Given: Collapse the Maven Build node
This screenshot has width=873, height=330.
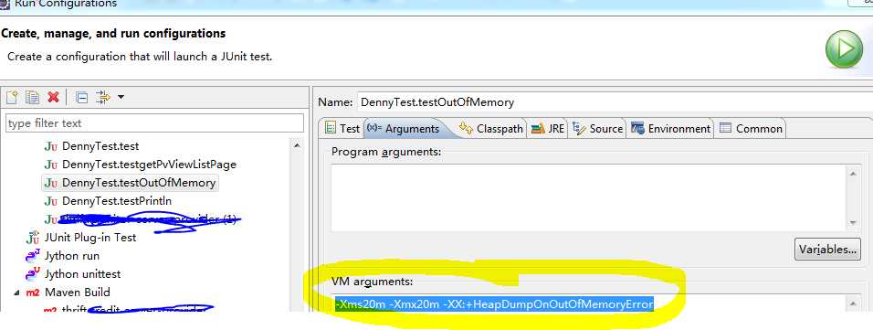Looking at the screenshot, I should pyautogui.click(x=16, y=293).
